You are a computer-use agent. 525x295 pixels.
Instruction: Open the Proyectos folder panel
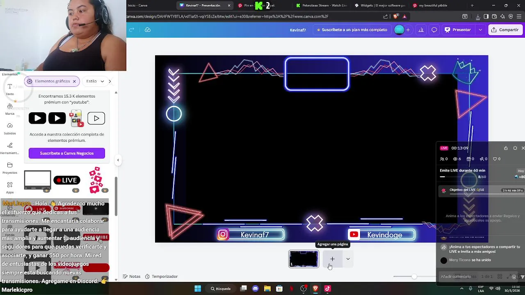point(10,168)
